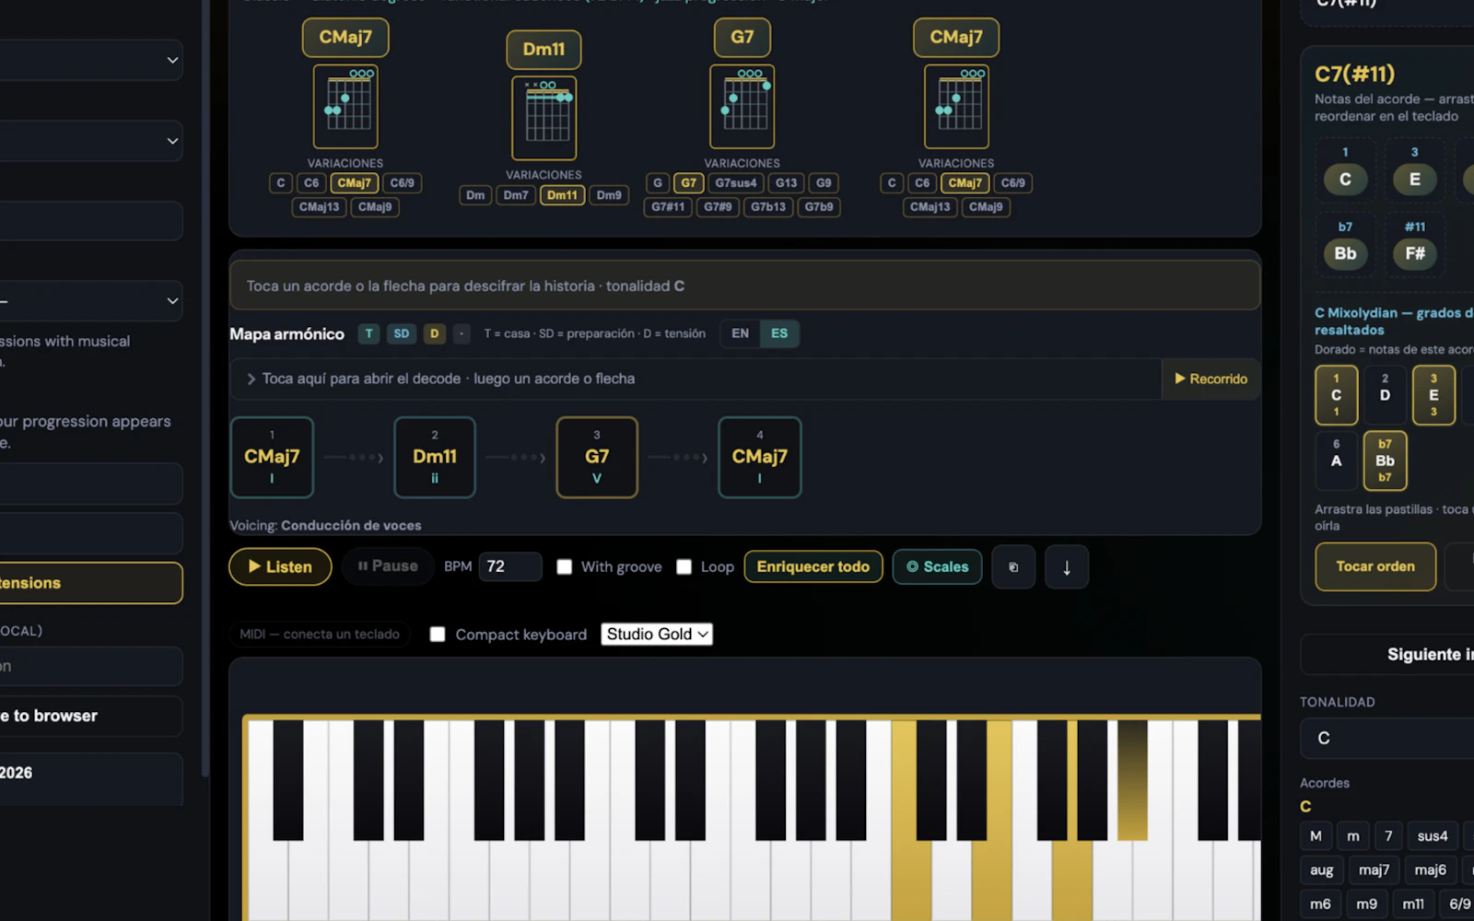
Task: Open the third left sidebar dropdown
Action: point(91,301)
